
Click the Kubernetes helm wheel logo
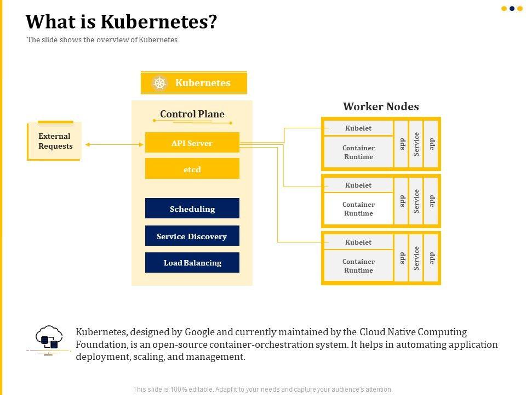click(x=159, y=83)
